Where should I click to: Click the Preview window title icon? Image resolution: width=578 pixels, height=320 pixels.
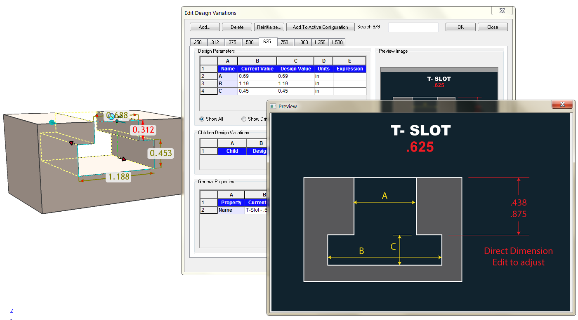[273, 106]
